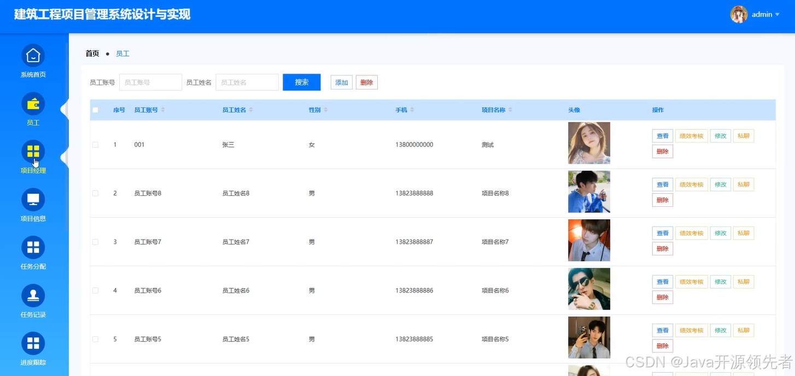Start 私聊 with 张三
The height and width of the screenshot is (376, 795).
[744, 136]
